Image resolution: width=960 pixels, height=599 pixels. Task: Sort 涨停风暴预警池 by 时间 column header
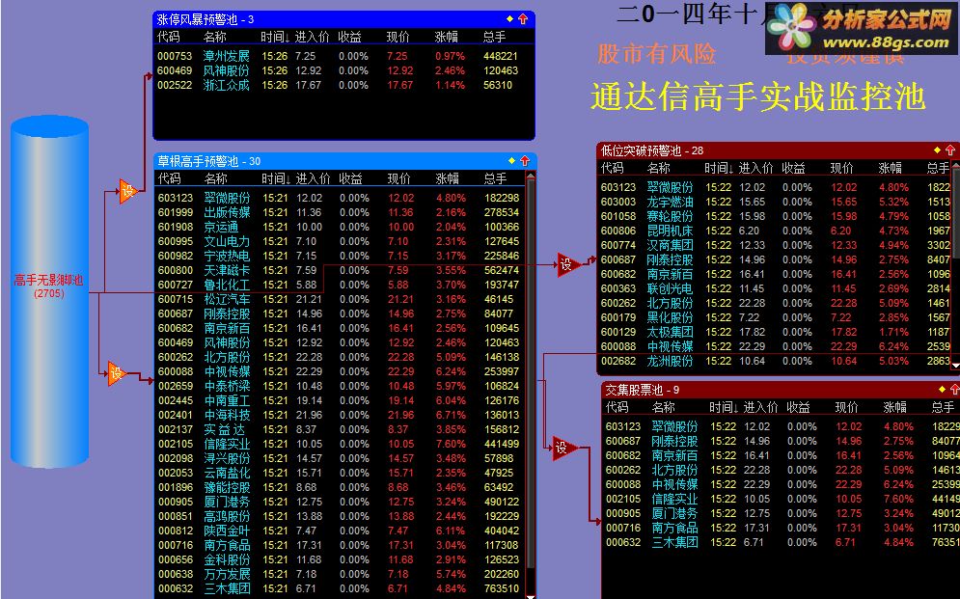click(x=276, y=37)
